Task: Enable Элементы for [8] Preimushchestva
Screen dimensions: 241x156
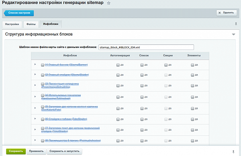Action: coord(192,141)
